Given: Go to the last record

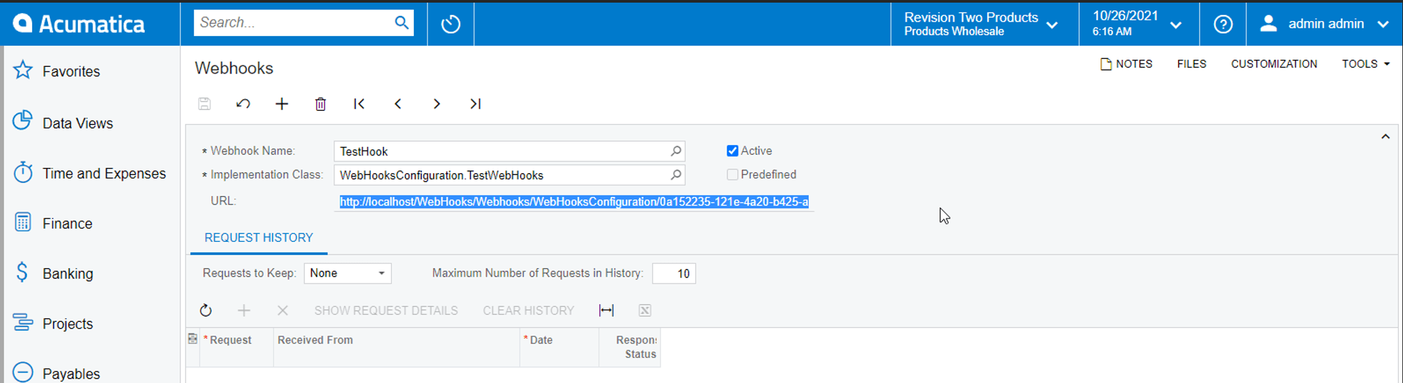Looking at the screenshot, I should [x=476, y=104].
